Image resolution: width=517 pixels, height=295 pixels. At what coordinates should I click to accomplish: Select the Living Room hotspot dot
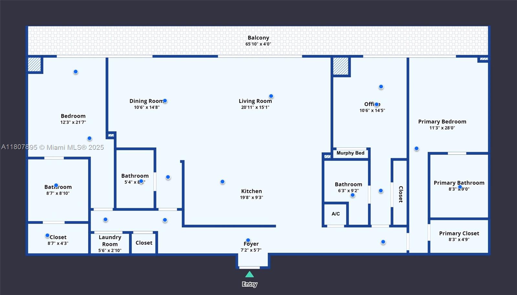pos(271,96)
